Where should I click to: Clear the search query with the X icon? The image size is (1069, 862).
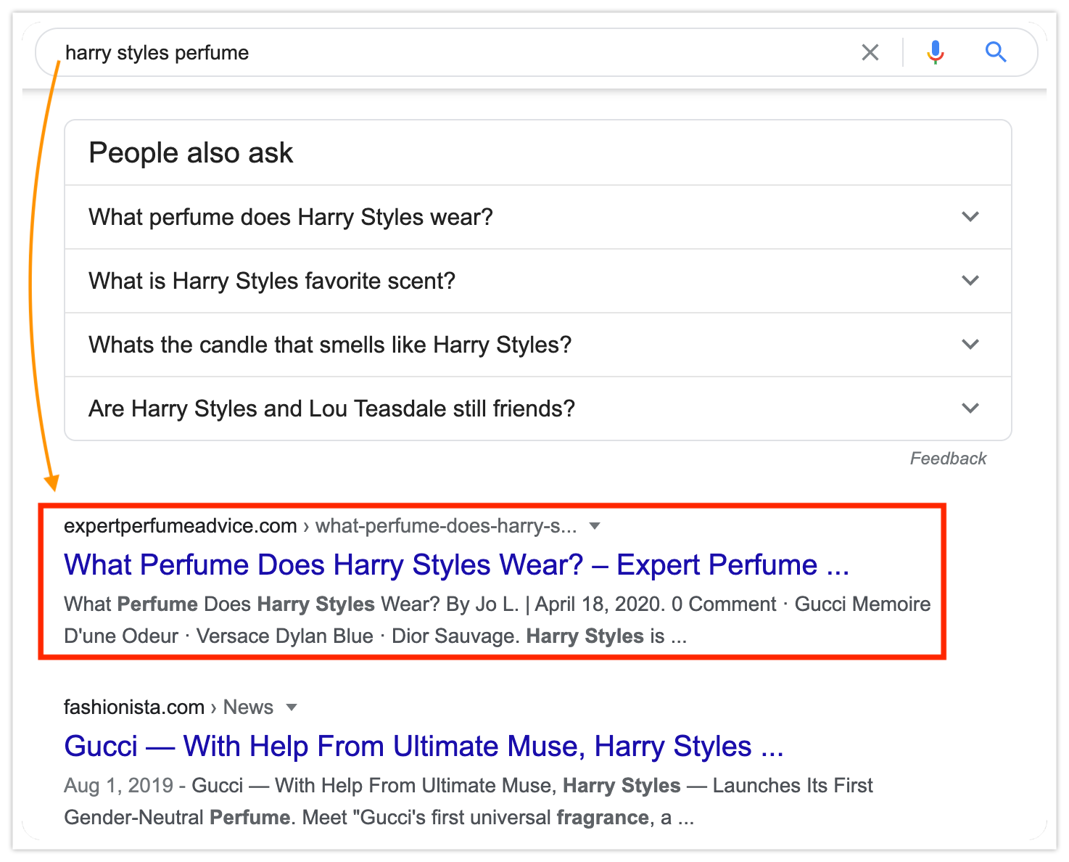[870, 52]
